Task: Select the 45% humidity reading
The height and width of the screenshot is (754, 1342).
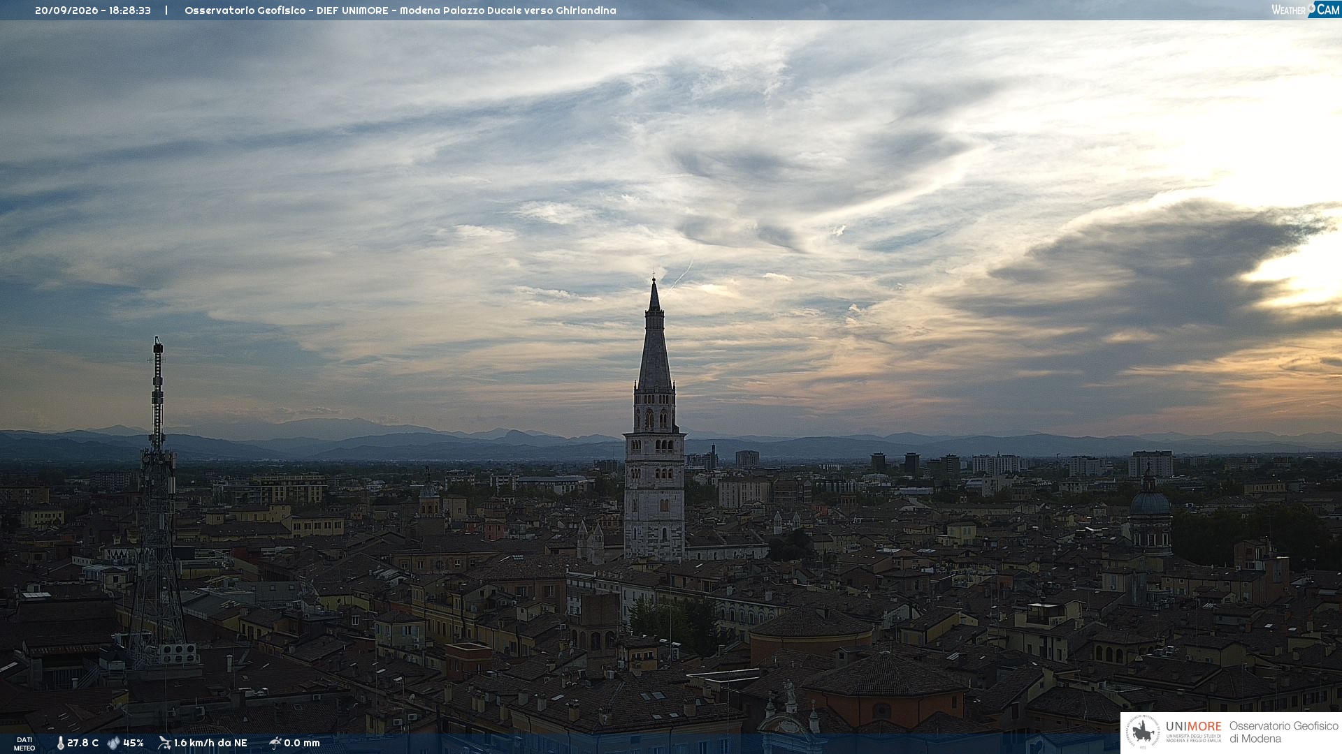Action: click(134, 743)
